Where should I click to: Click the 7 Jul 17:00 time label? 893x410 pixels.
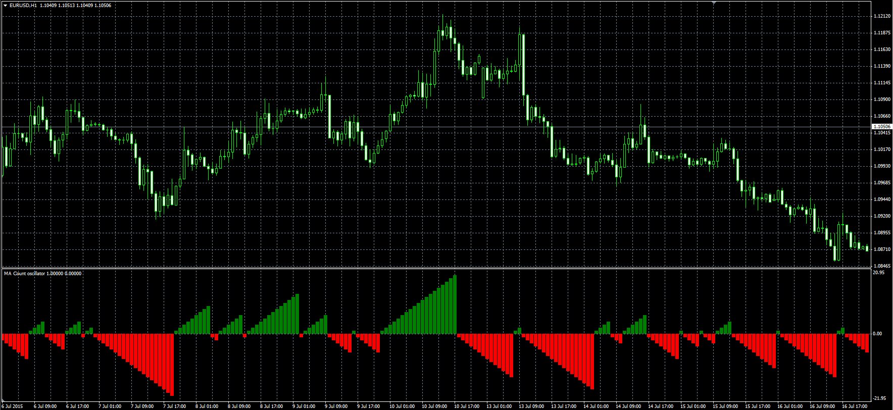point(174,406)
